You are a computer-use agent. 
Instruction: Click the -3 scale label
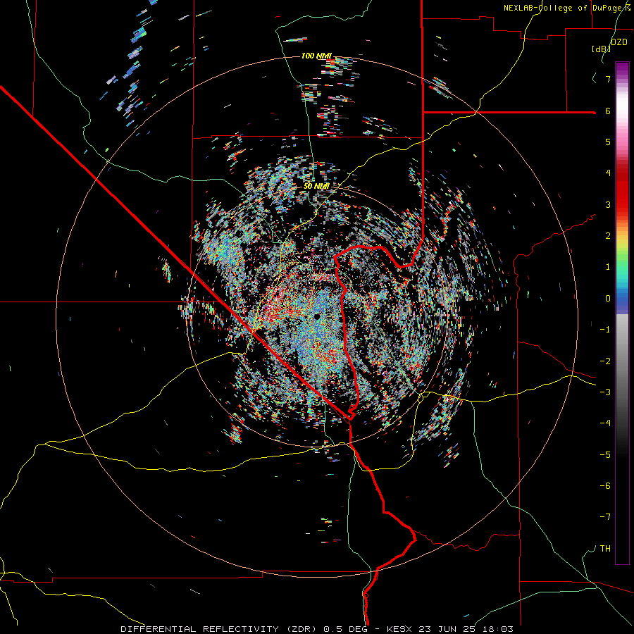click(x=605, y=392)
